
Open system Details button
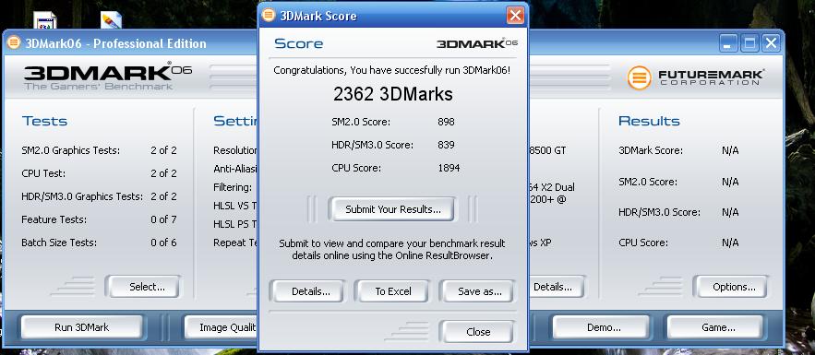pyautogui.click(x=553, y=287)
